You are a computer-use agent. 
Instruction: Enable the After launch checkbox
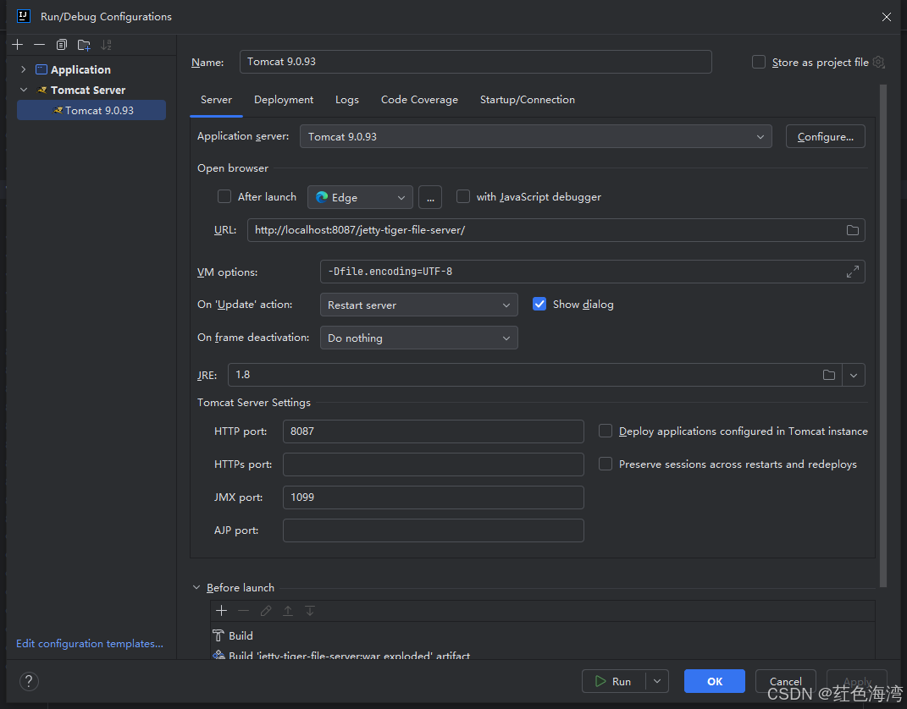(224, 196)
